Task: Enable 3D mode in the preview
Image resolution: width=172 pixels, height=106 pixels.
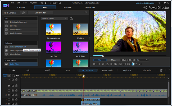Action: point(133,64)
